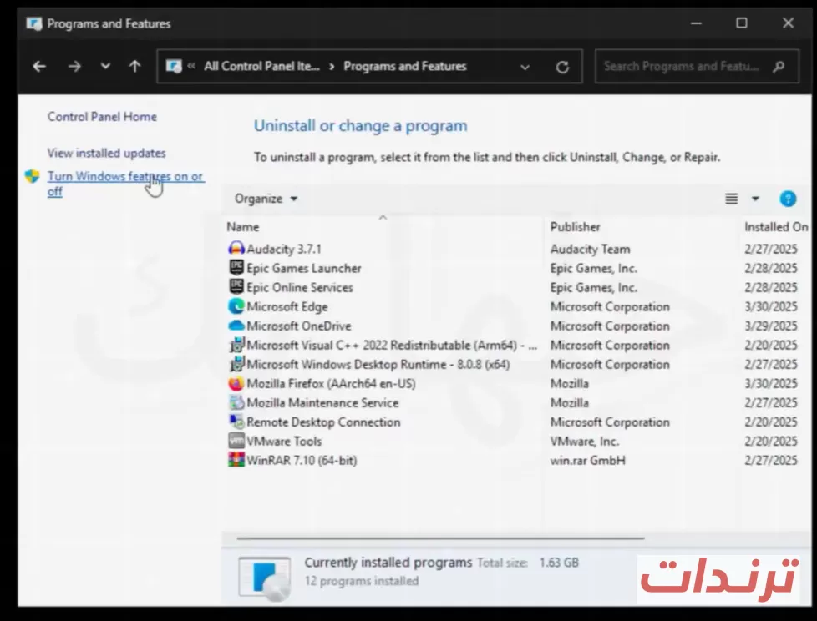This screenshot has height=621, width=817.
Task: Open help with the blue question mark
Action: (787, 199)
